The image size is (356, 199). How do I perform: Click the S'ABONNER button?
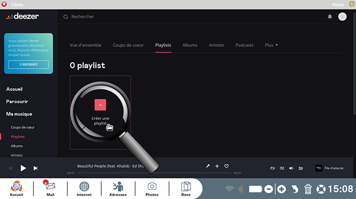coord(28,64)
